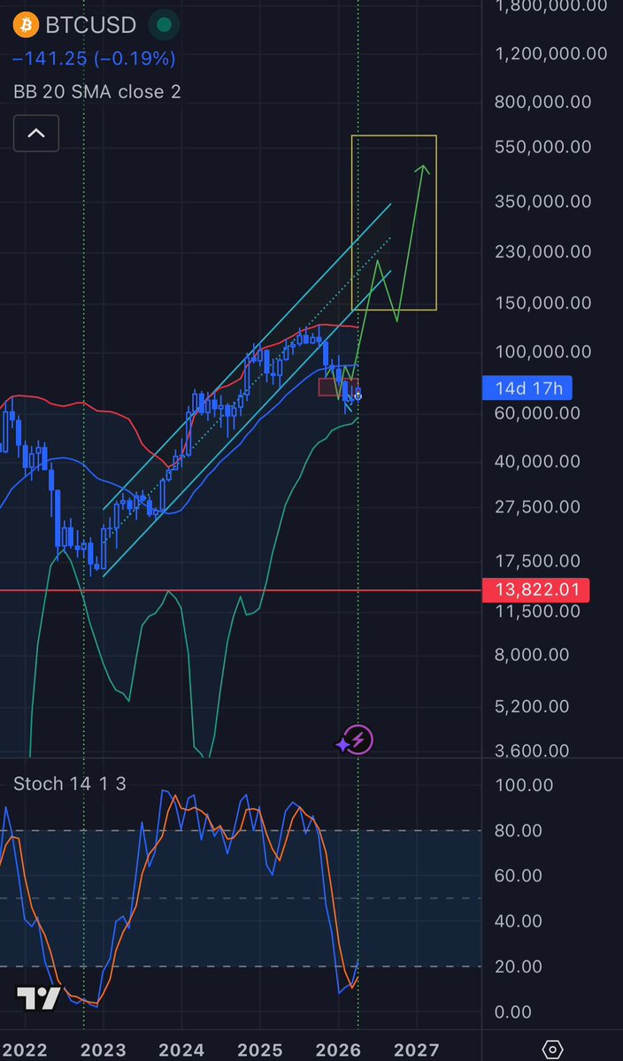
Task: Click the 3,600.00 price scale label
Action: coord(533,750)
